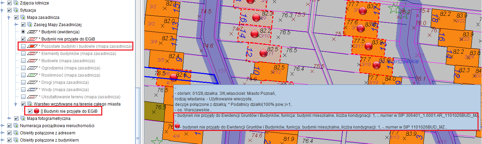Collapse the Mapa zasadnicza tree node
482x144 pixels.
pos(9,17)
